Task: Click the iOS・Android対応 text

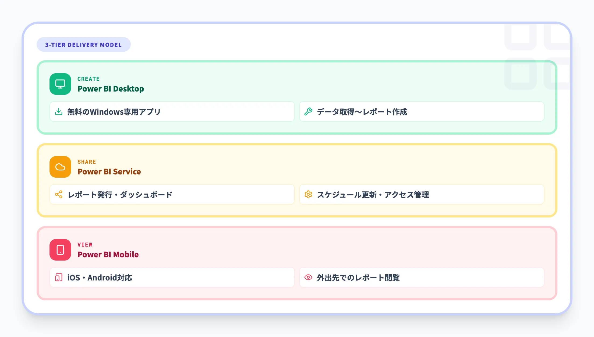Action: point(100,278)
